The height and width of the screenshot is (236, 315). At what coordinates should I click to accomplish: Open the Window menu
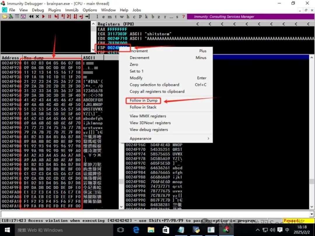108,10
